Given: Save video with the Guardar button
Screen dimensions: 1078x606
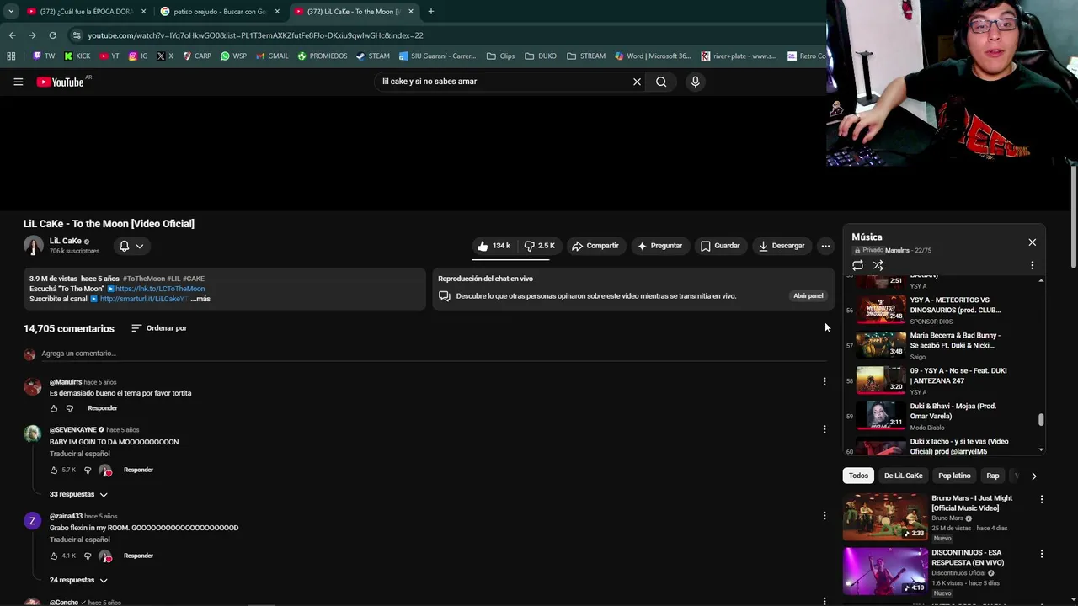Looking at the screenshot, I should point(720,246).
